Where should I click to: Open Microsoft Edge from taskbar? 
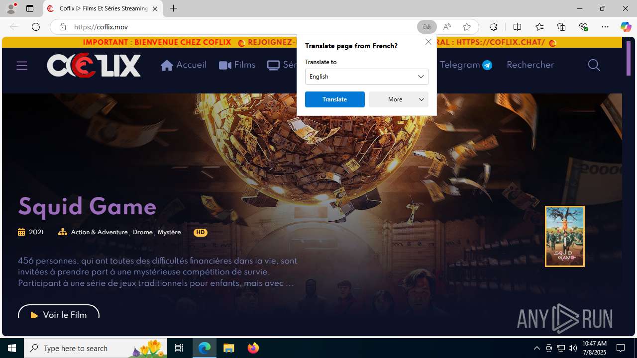[205, 348]
